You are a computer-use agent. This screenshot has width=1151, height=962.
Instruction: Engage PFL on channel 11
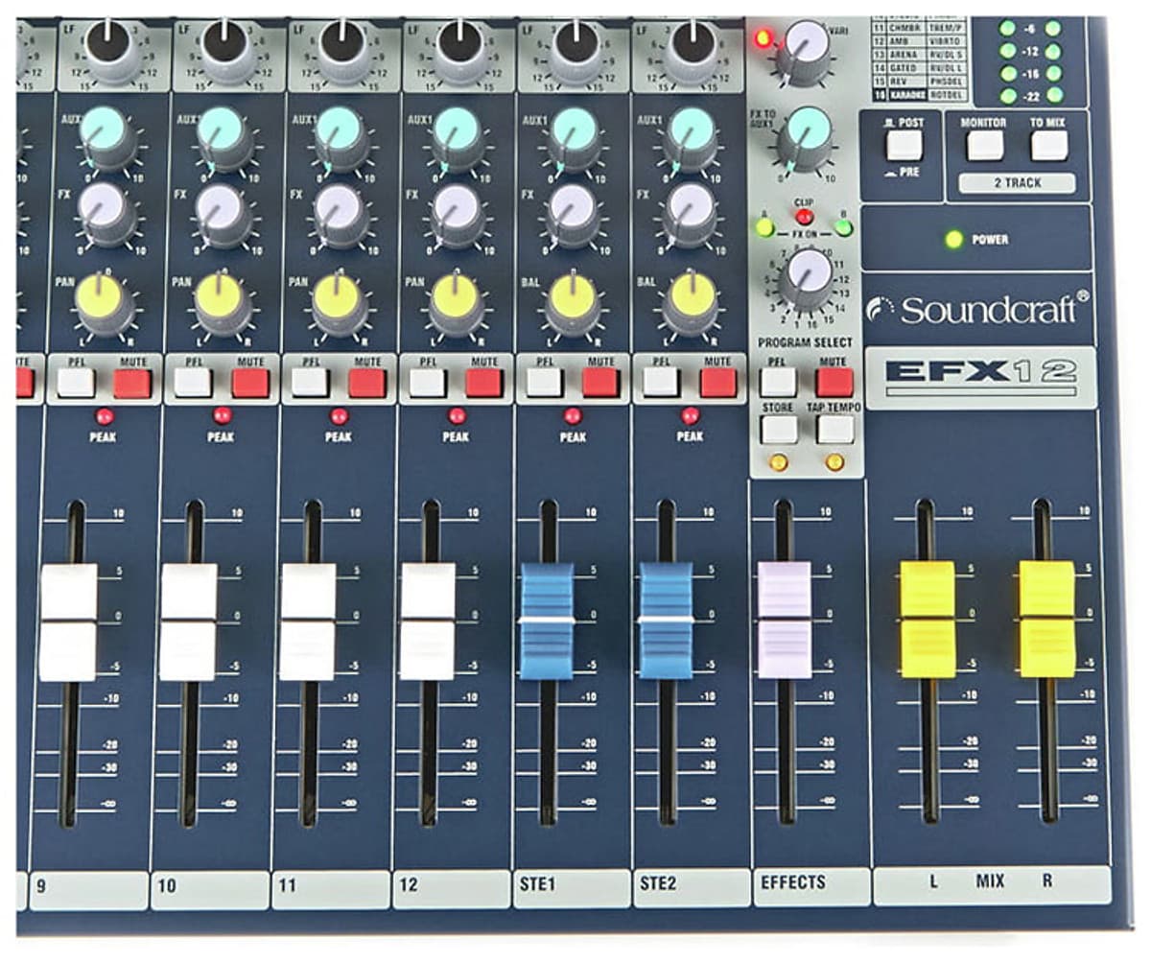click(310, 383)
